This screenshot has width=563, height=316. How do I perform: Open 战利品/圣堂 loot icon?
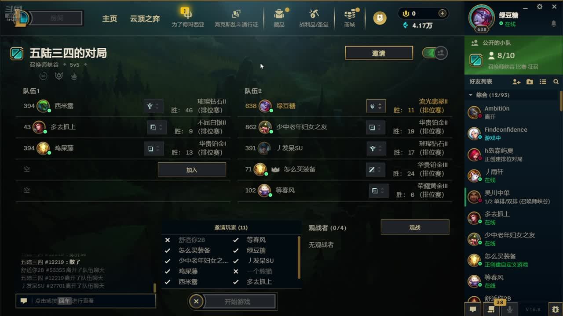[x=314, y=14]
